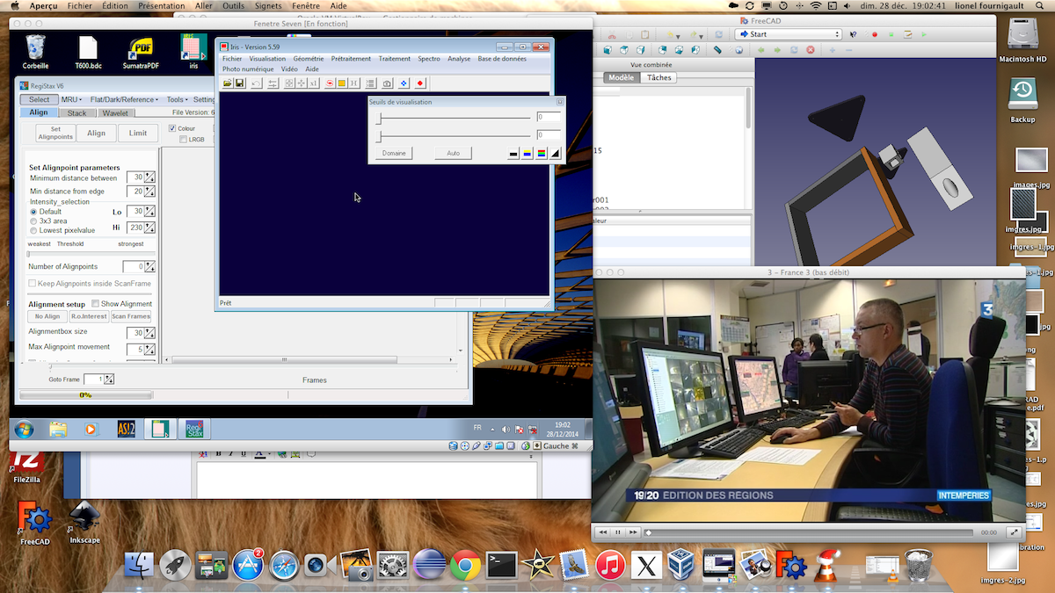Click the Goto Frame input field
The width and height of the screenshot is (1055, 593).
pos(96,380)
